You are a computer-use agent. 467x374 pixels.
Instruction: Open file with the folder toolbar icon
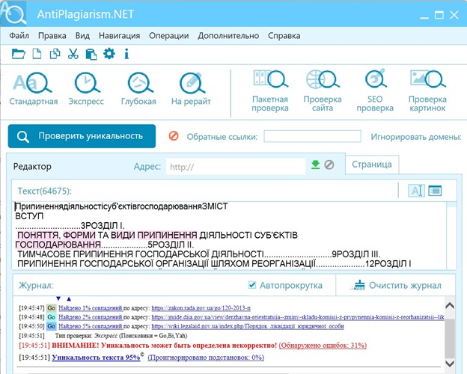[19, 54]
